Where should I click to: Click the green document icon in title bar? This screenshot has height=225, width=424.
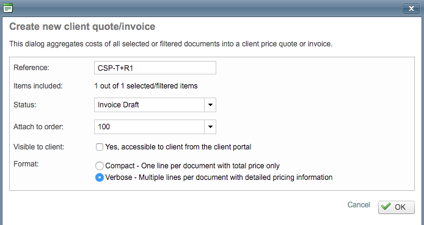tap(8, 8)
